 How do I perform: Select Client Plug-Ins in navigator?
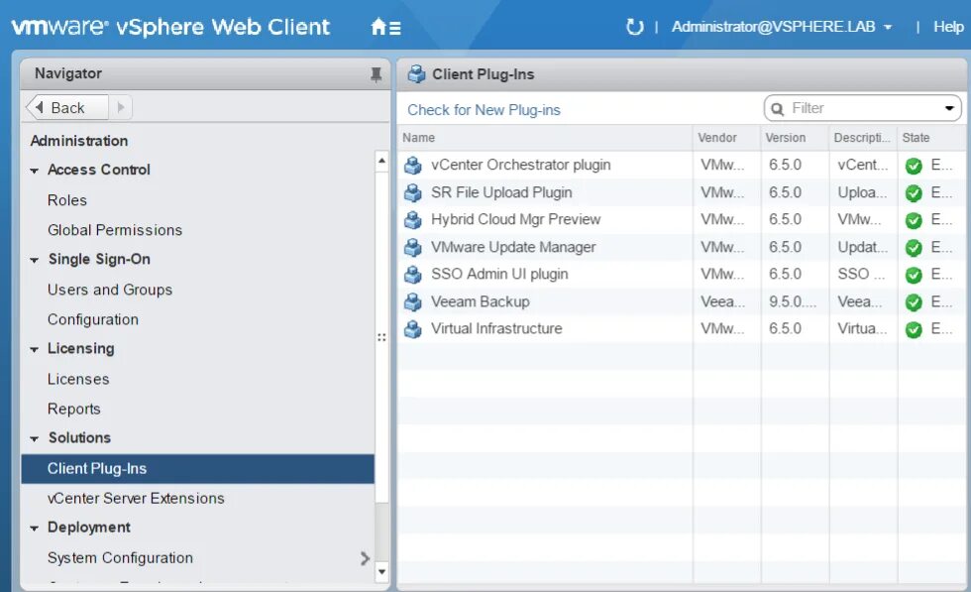197,469
